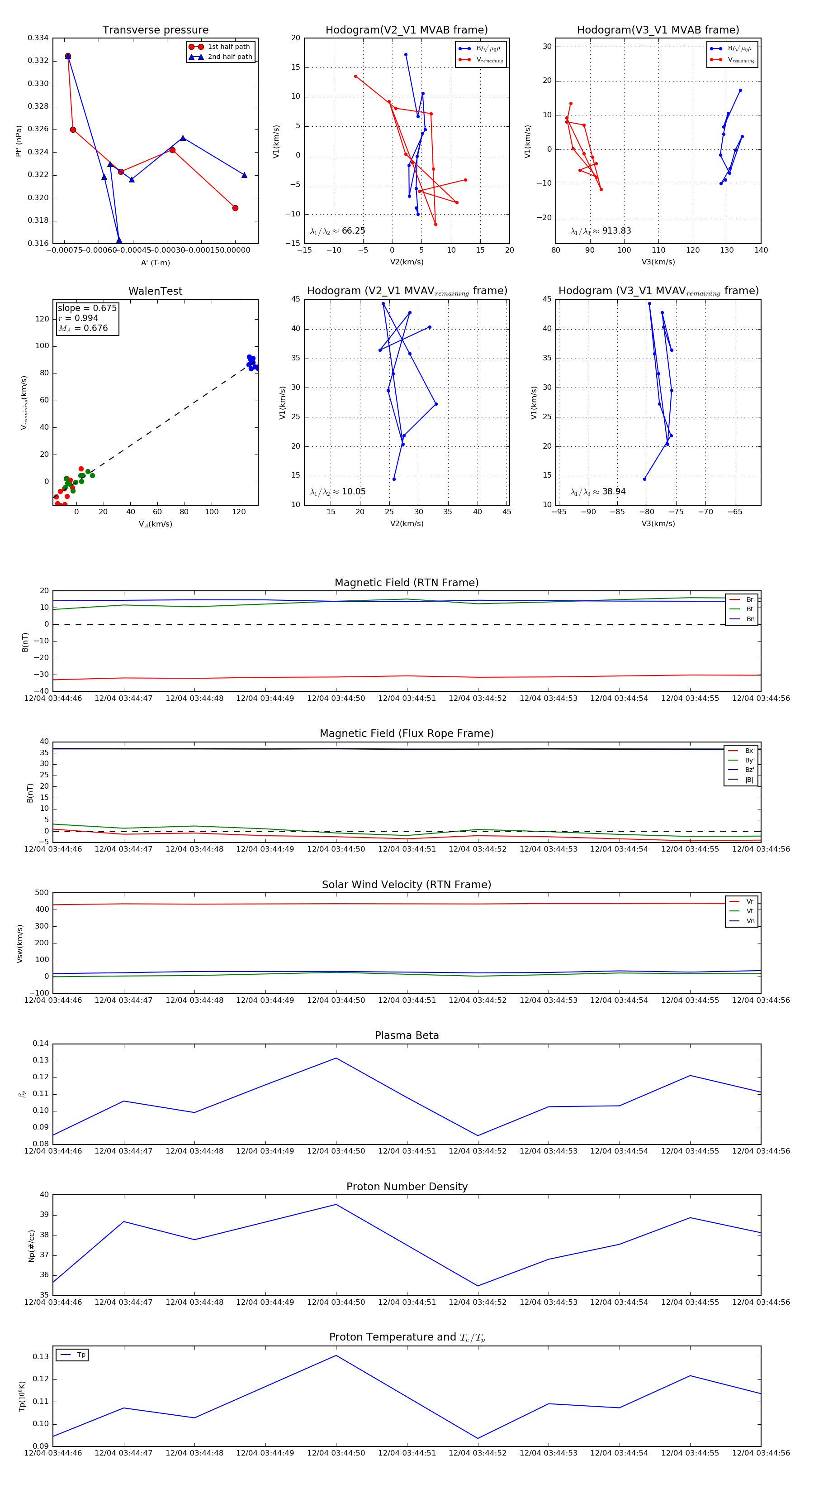Click the Np(#/cc) axis label
The width and height of the screenshot is (814, 1494).
tap(31, 1245)
